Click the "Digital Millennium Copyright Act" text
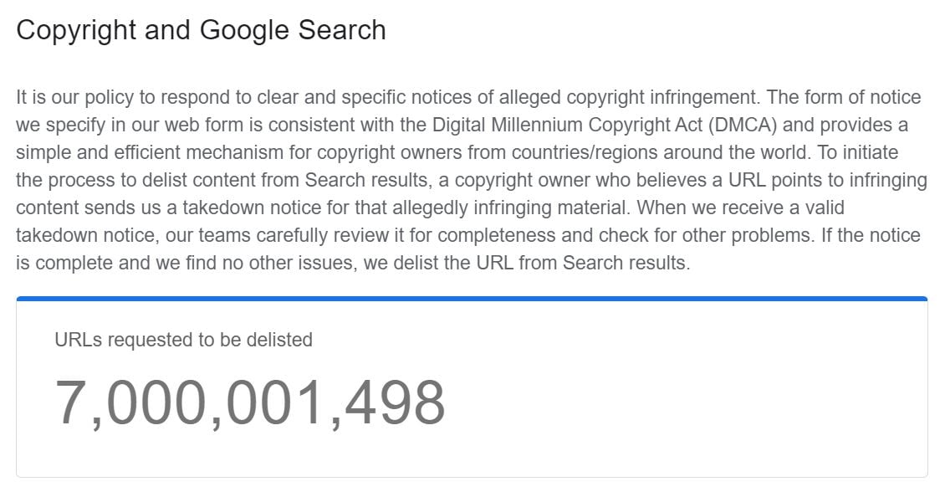The height and width of the screenshot is (492, 945). click(567, 125)
